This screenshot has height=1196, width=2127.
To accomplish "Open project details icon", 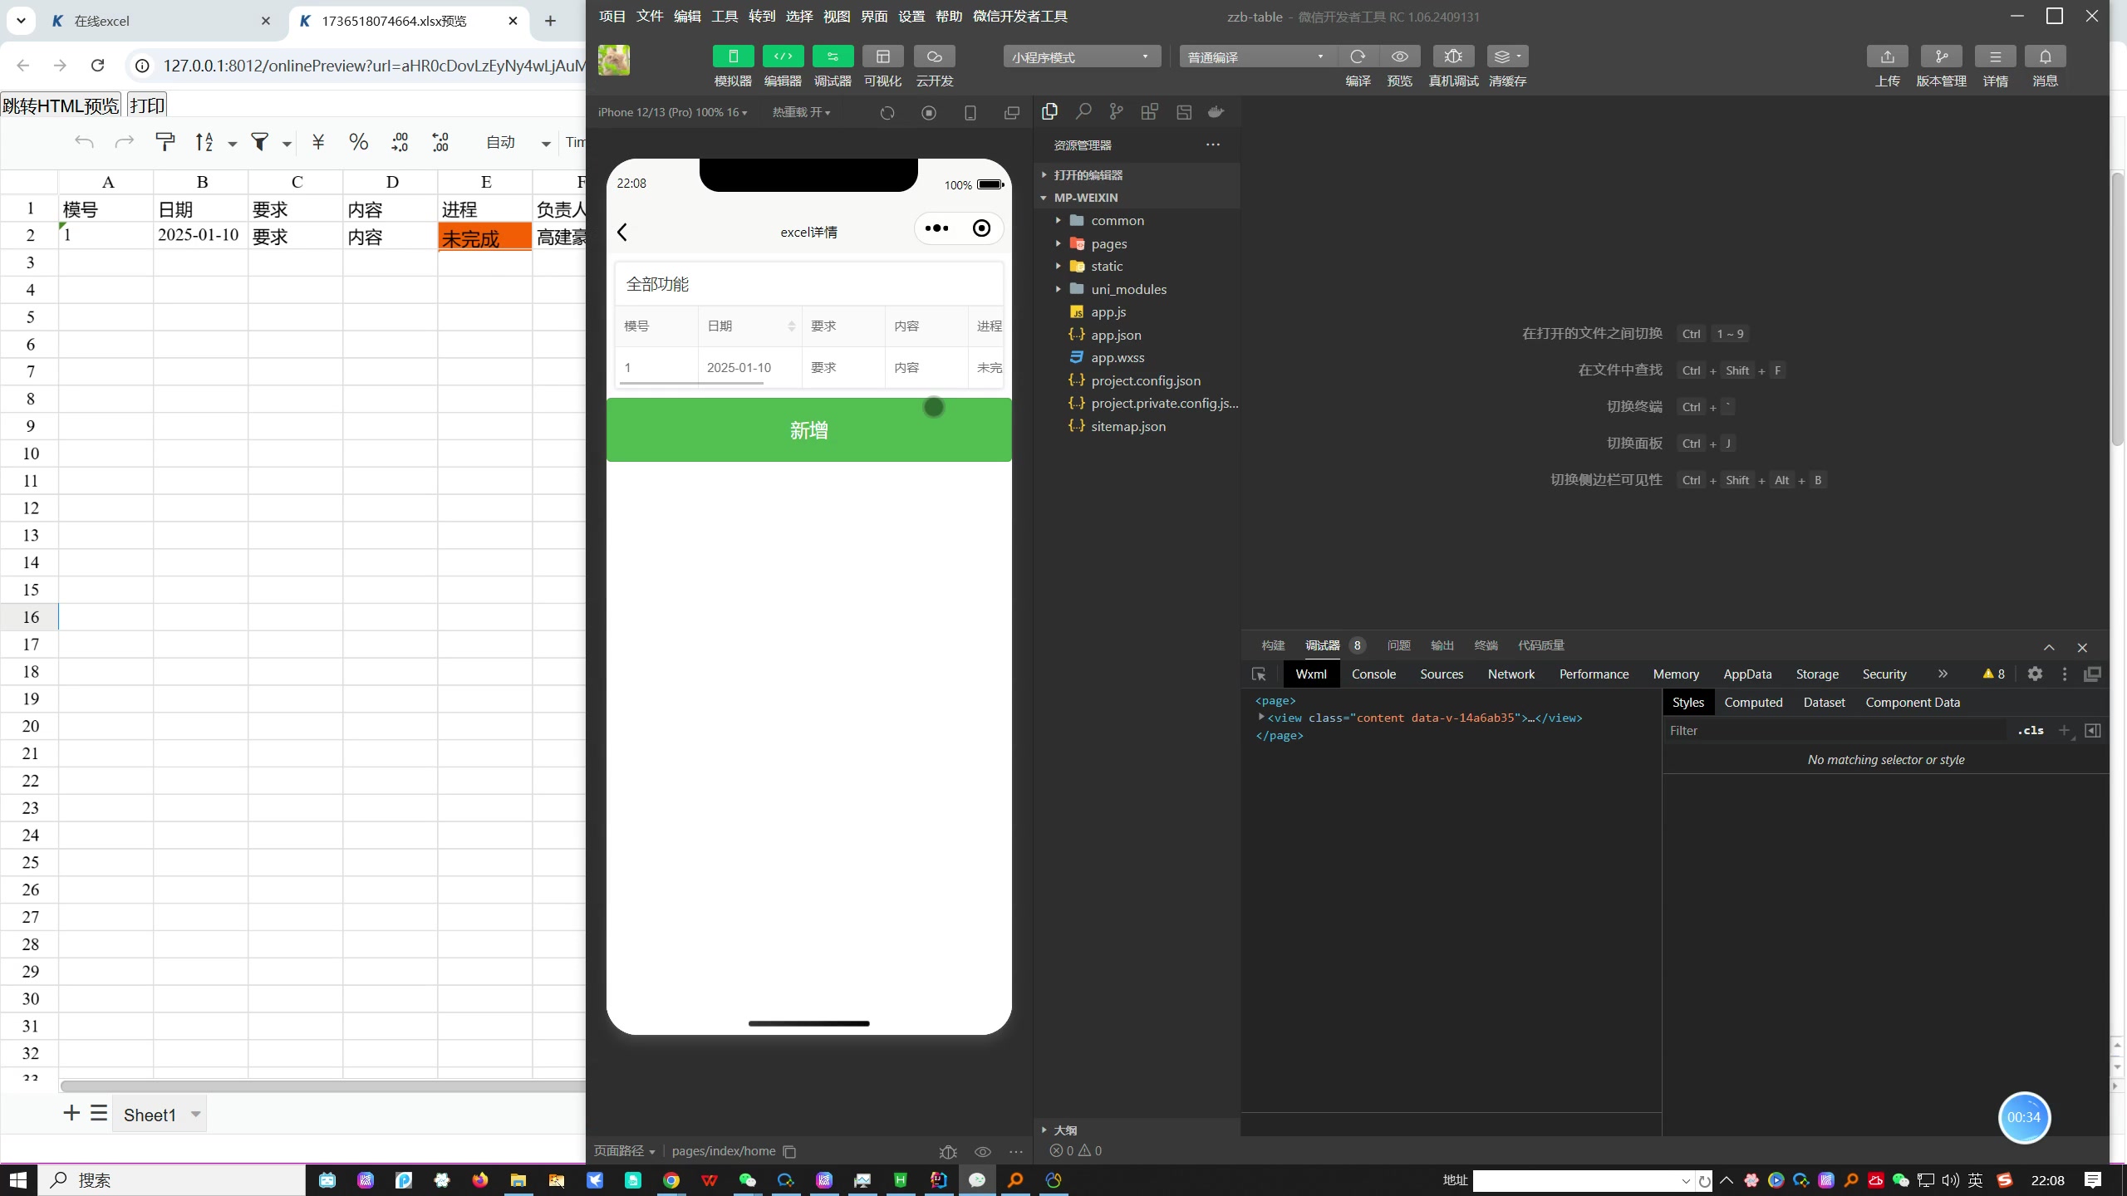I will tap(1995, 56).
